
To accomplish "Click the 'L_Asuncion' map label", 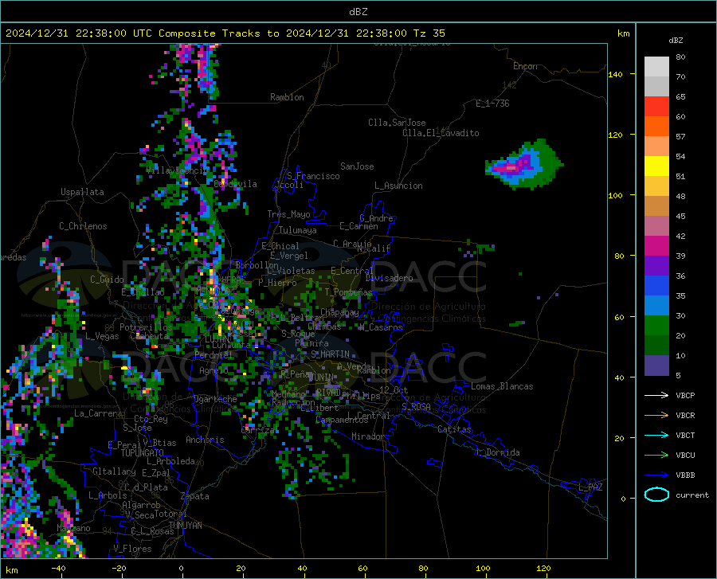I will [x=398, y=186].
